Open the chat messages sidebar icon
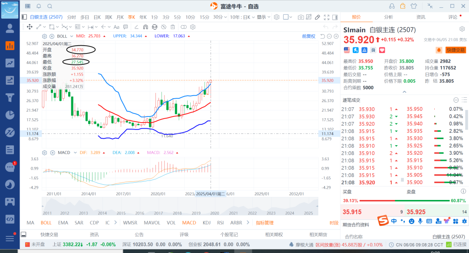This screenshot has width=469, height=253. click(10, 167)
